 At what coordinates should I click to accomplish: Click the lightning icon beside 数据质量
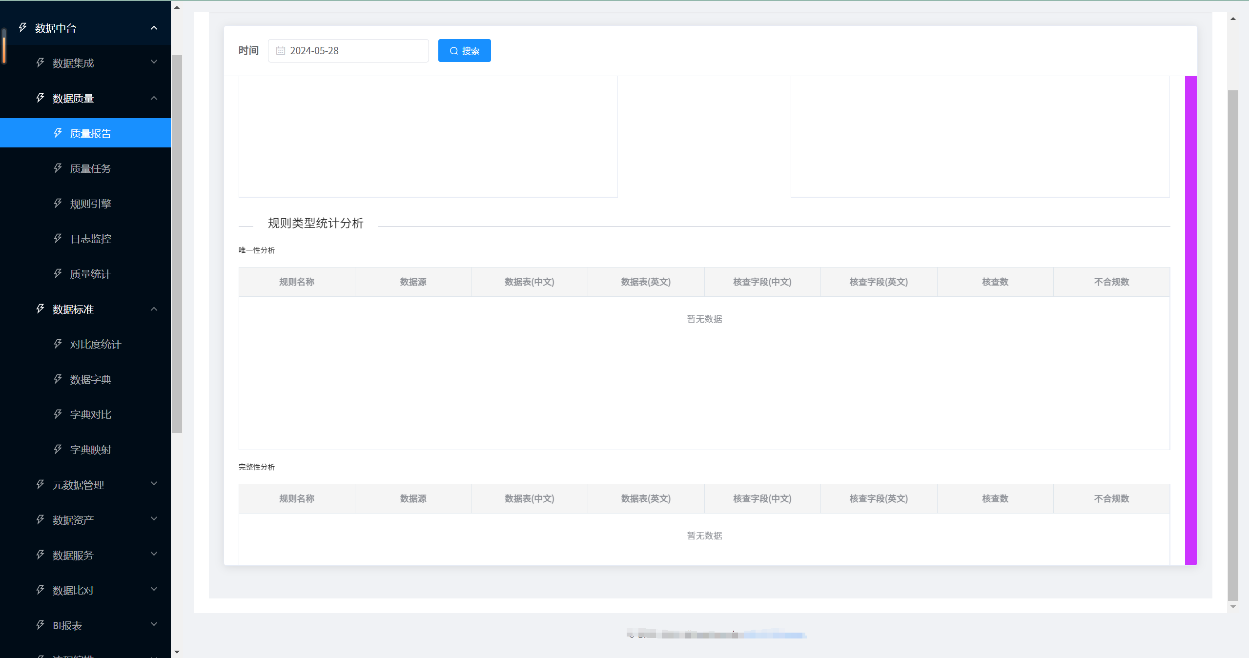(40, 98)
